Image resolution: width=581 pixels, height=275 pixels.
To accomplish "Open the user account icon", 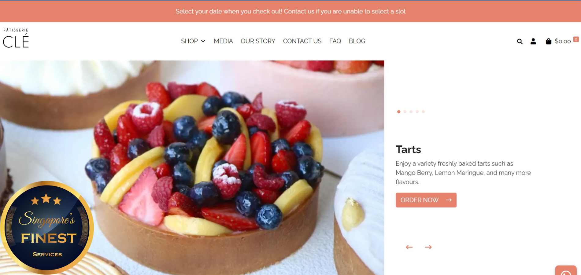I will [x=533, y=41].
